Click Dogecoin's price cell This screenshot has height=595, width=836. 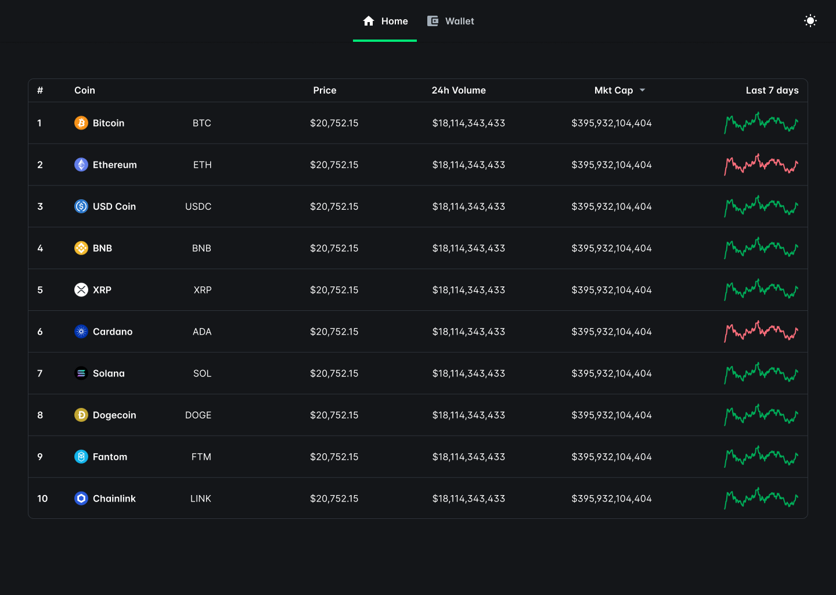[334, 415]
